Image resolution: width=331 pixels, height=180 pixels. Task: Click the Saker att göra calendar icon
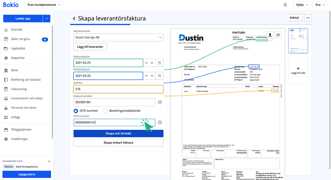point(6,39)
